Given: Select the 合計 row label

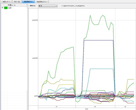Looking at the screenshot, I should tap(10, 8).
